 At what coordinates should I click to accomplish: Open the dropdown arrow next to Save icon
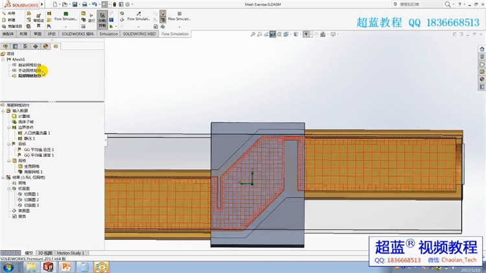coord(79,5)
